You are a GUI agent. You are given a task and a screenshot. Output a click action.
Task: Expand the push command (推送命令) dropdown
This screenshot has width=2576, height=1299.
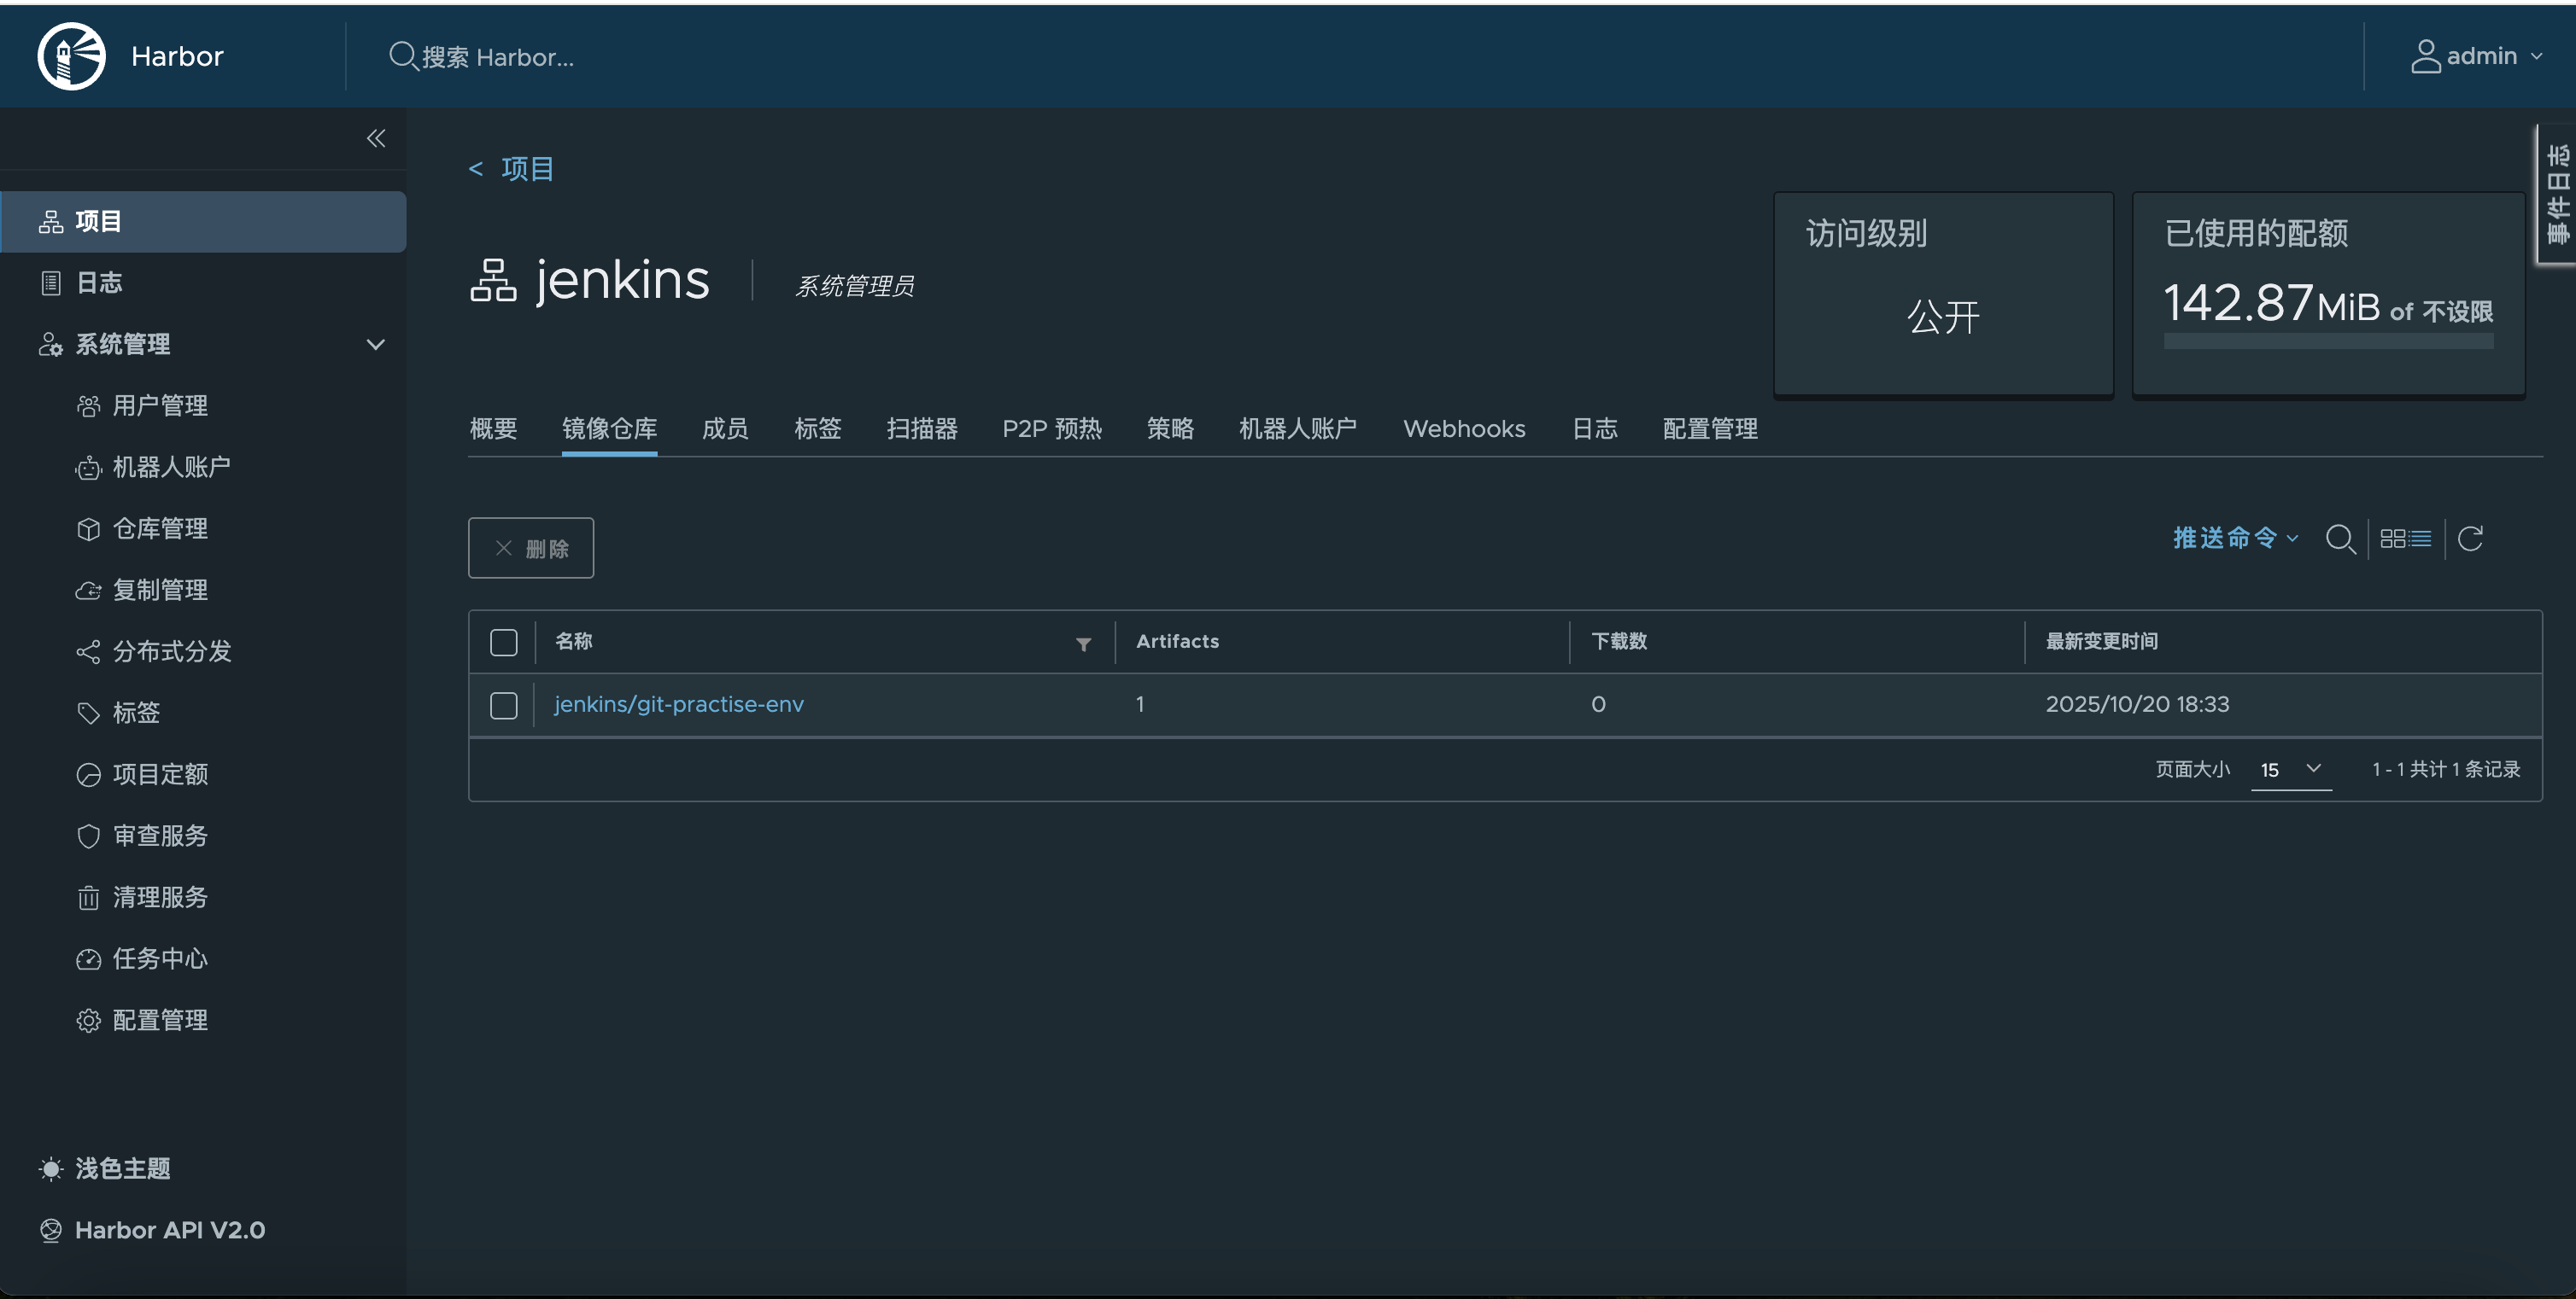pos(2235,538)
